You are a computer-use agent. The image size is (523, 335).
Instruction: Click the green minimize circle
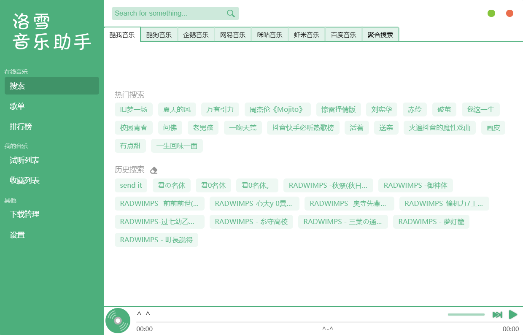(x=491, y=13)
